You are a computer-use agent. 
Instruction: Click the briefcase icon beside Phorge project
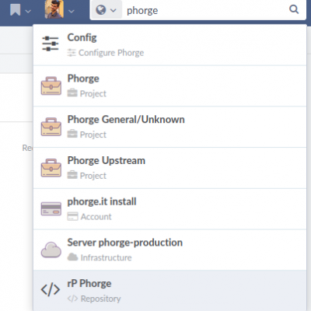51,86
